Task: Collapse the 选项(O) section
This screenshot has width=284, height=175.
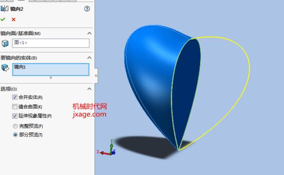Action: [x=89, y=89]
